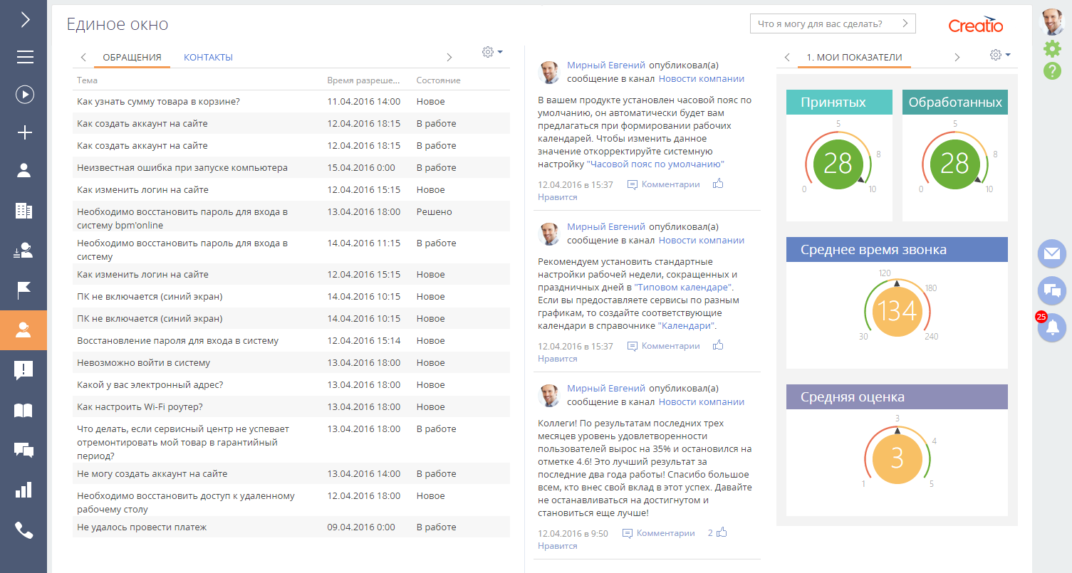The width and height of the screenshot is (1072, 573).
Task: Click the run process play icon
Action: coord(25,94)
